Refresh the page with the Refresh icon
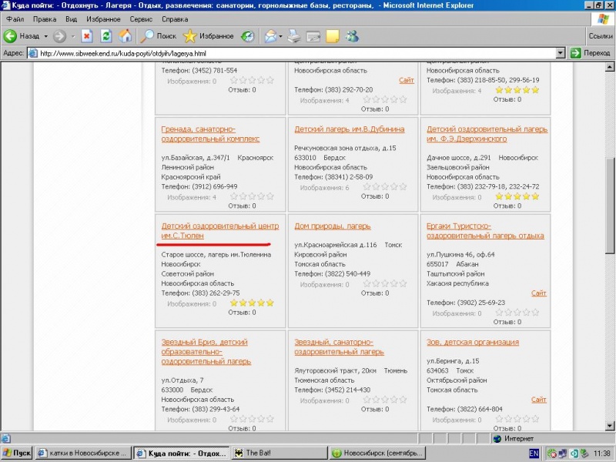The image size is (616, 462). point(105,36)
